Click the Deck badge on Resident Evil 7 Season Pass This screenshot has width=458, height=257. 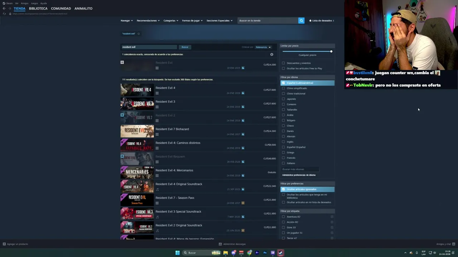click(x=243, y=203)
